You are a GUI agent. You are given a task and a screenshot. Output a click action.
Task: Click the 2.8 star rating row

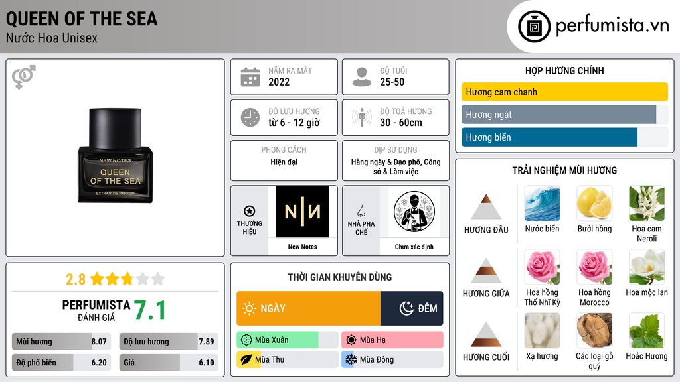[x=115, y=279]
